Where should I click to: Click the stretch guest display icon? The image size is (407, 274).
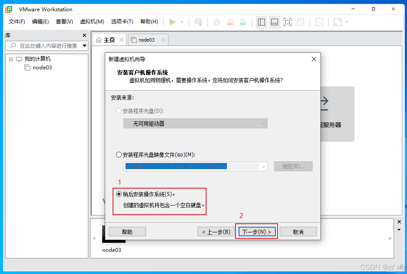point(338,22)
